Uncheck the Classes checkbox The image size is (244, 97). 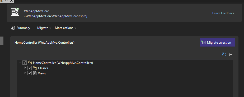click(30, 68)
